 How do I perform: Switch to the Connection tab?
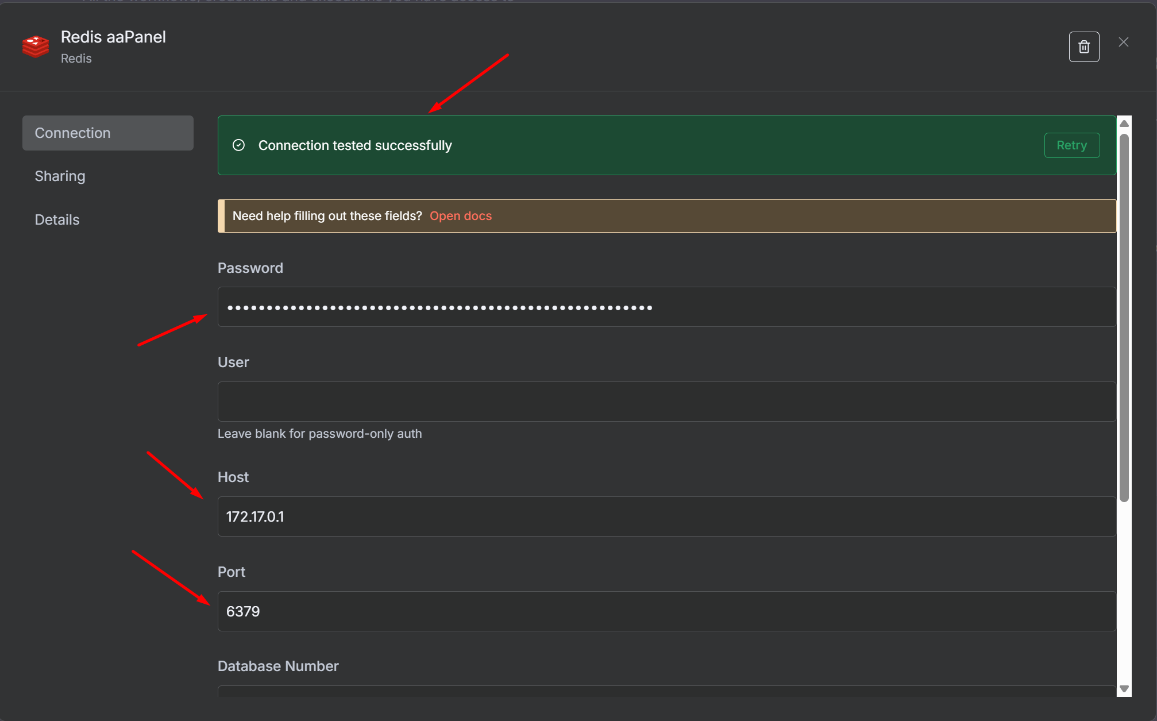click(x=108, y=133)
